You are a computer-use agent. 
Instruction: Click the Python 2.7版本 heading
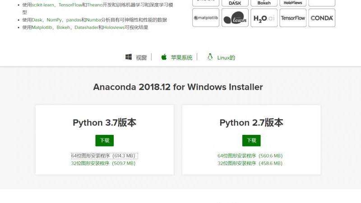[251, 123]
